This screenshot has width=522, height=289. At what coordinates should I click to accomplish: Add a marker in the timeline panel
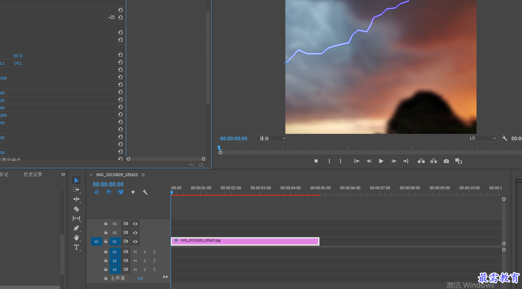click(x=133, y=192)
